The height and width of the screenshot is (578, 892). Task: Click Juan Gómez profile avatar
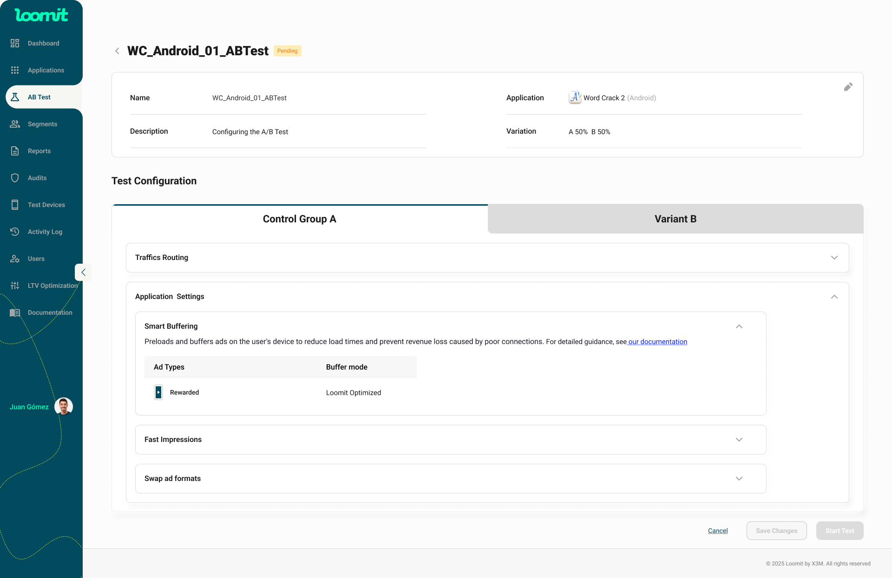click(x=64, y=407)
